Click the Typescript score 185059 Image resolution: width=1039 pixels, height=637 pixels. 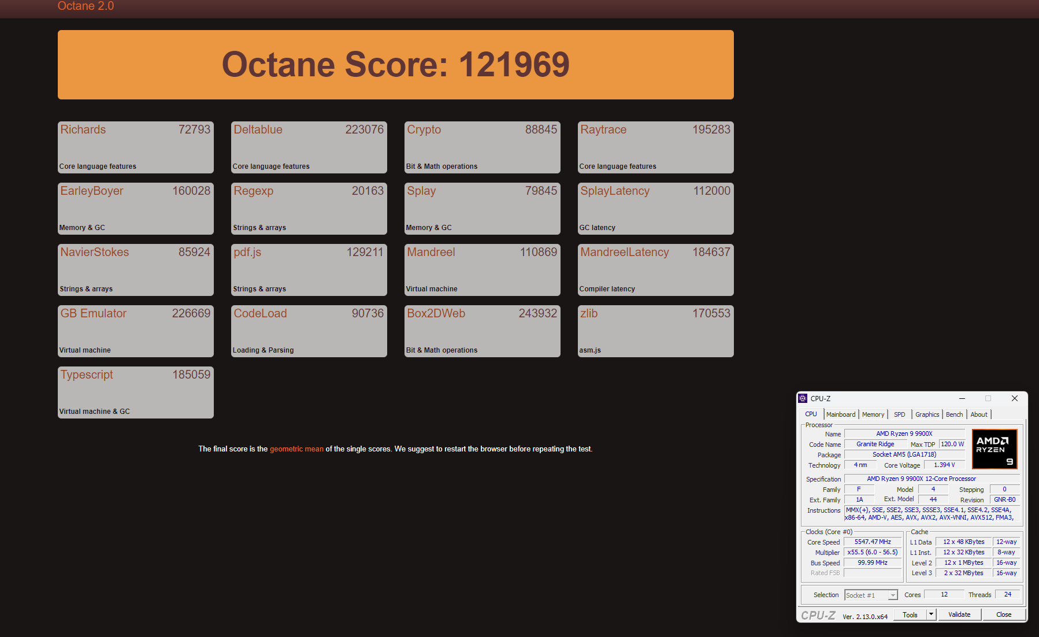191,375
